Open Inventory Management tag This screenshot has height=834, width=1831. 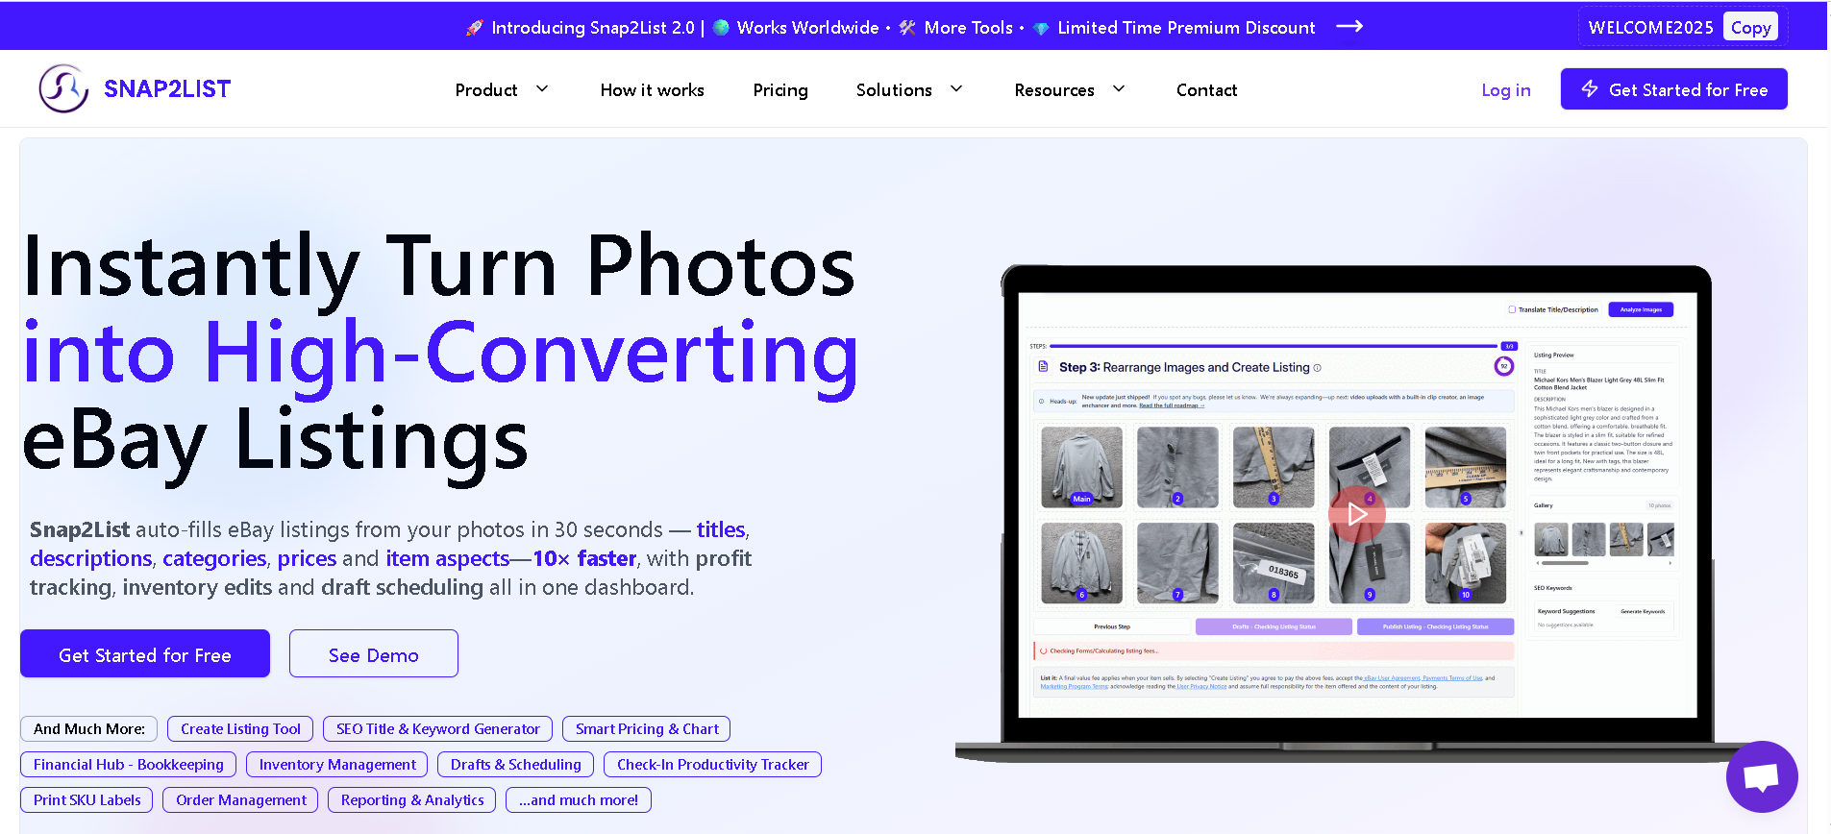pos(337,764)
